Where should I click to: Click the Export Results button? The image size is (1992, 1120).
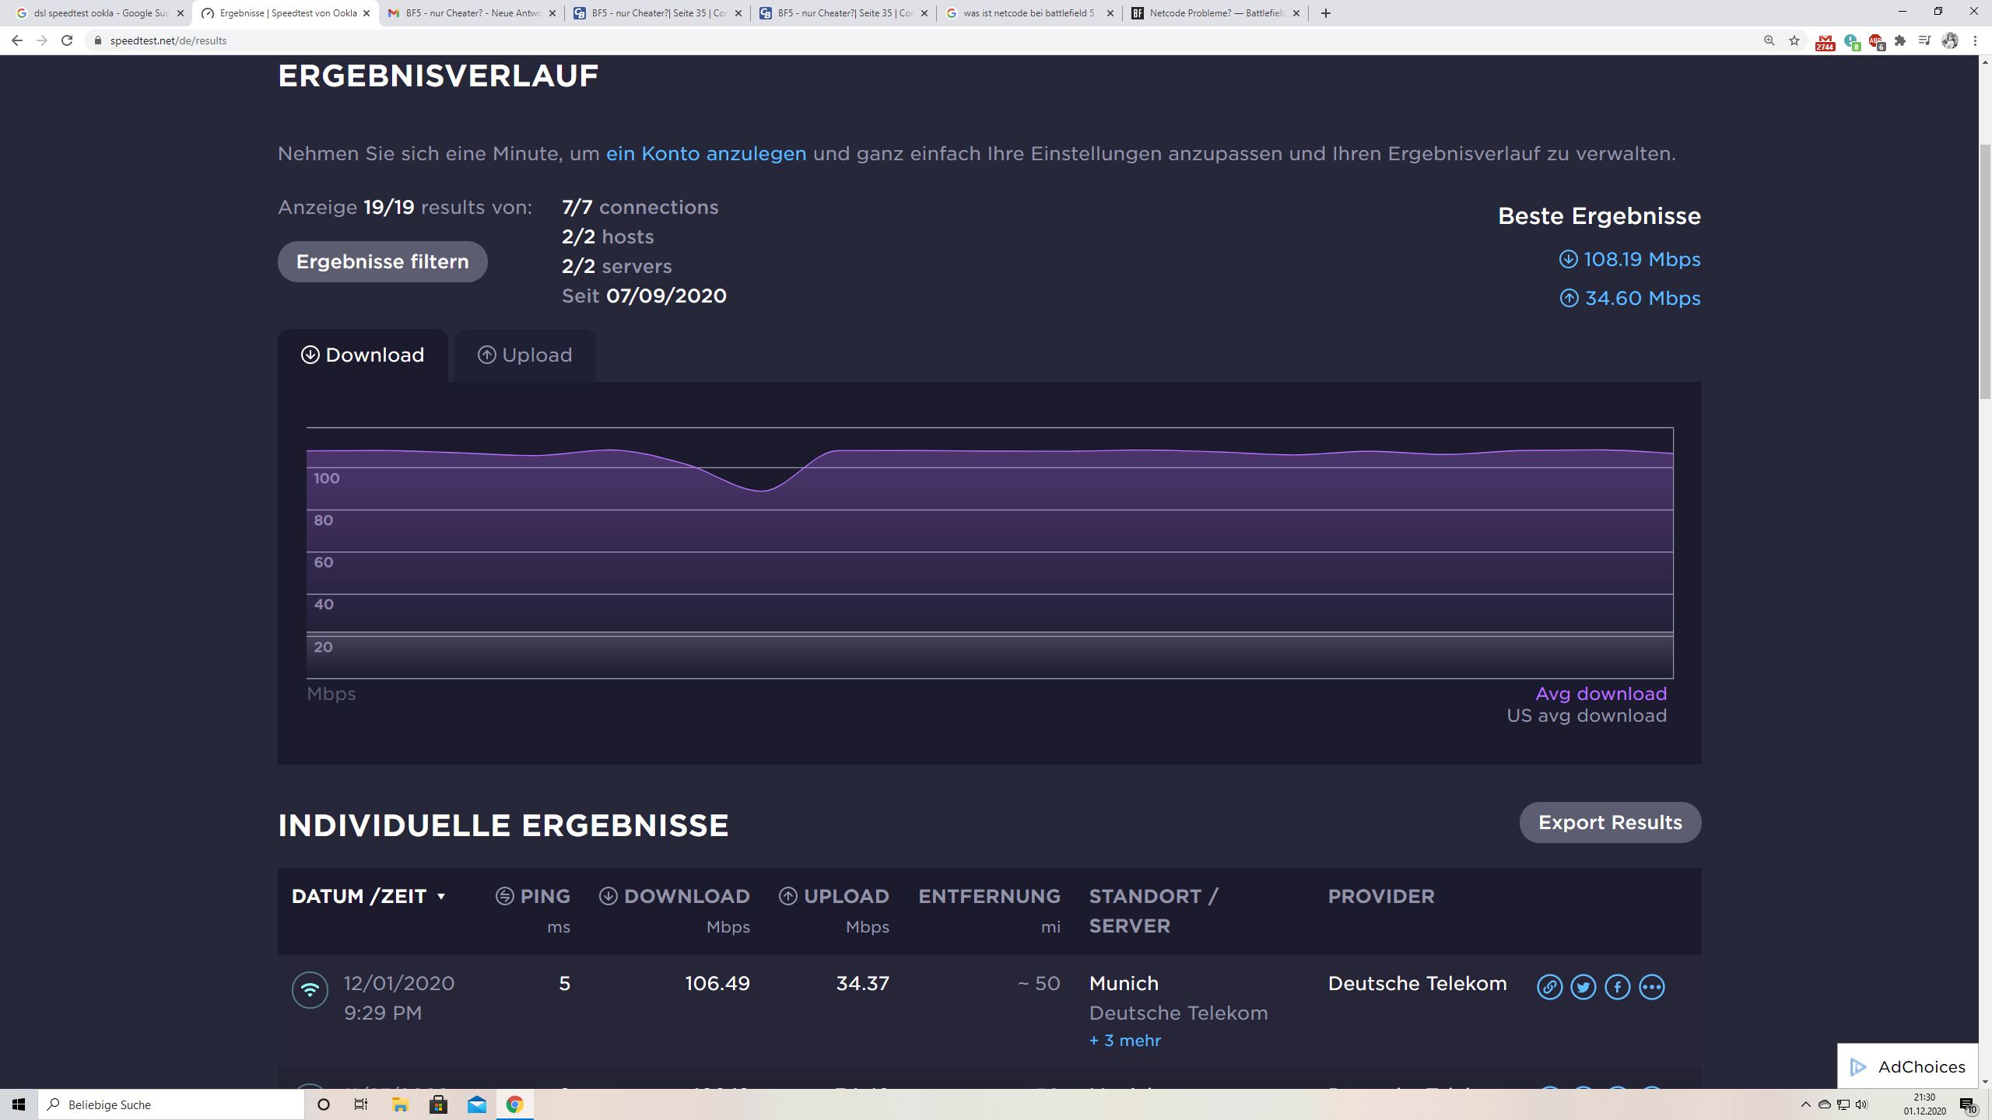tap(1609, 823)
